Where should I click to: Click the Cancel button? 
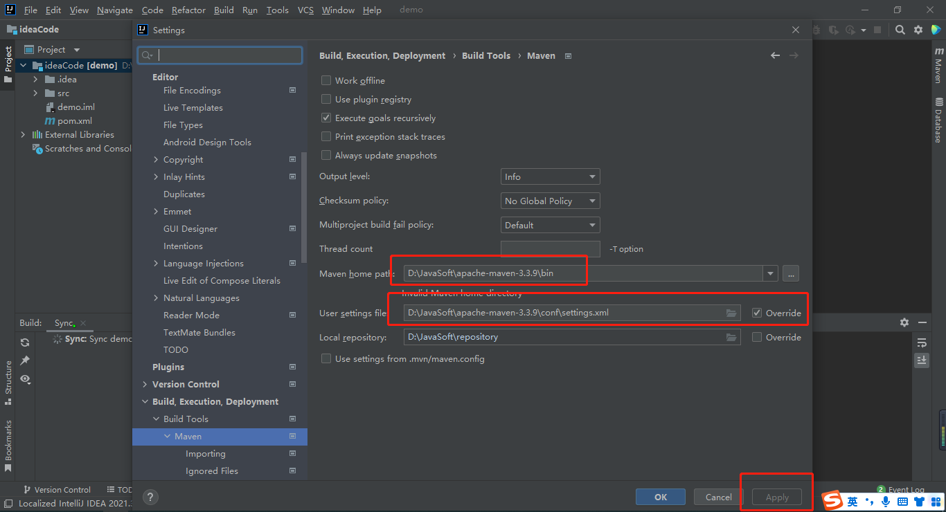(719, 497)
